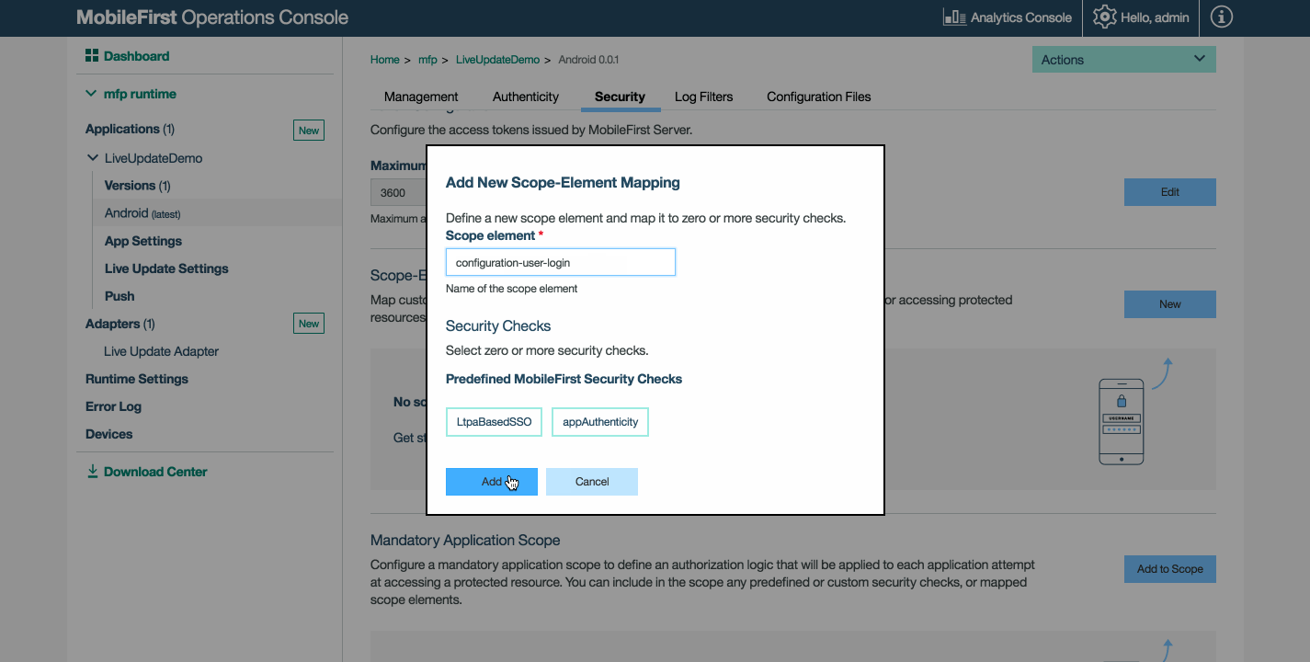This screenshot has width=1310, height=662.
Task: Collapse the LiveUpdateDemo tree node
Action: click(93, 158)
